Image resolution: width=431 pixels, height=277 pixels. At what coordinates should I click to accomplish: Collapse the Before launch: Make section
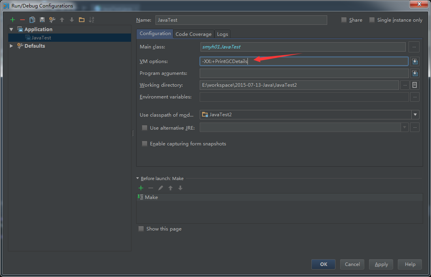click(138, 178)
